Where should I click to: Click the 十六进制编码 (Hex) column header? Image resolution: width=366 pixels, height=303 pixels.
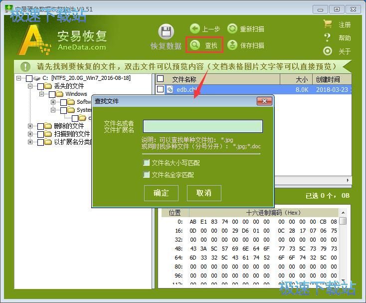tap(264, 213)
